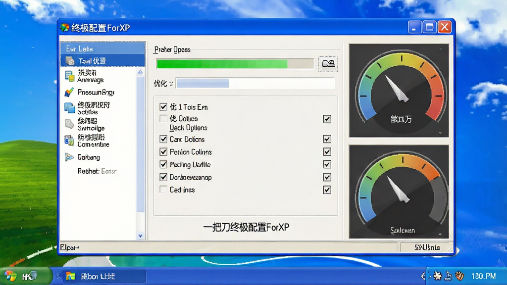Click the icon beside Soutltes sidebar item
This screenshot has height=285, width=507.
pyautogui.click(x=69, y=108)
